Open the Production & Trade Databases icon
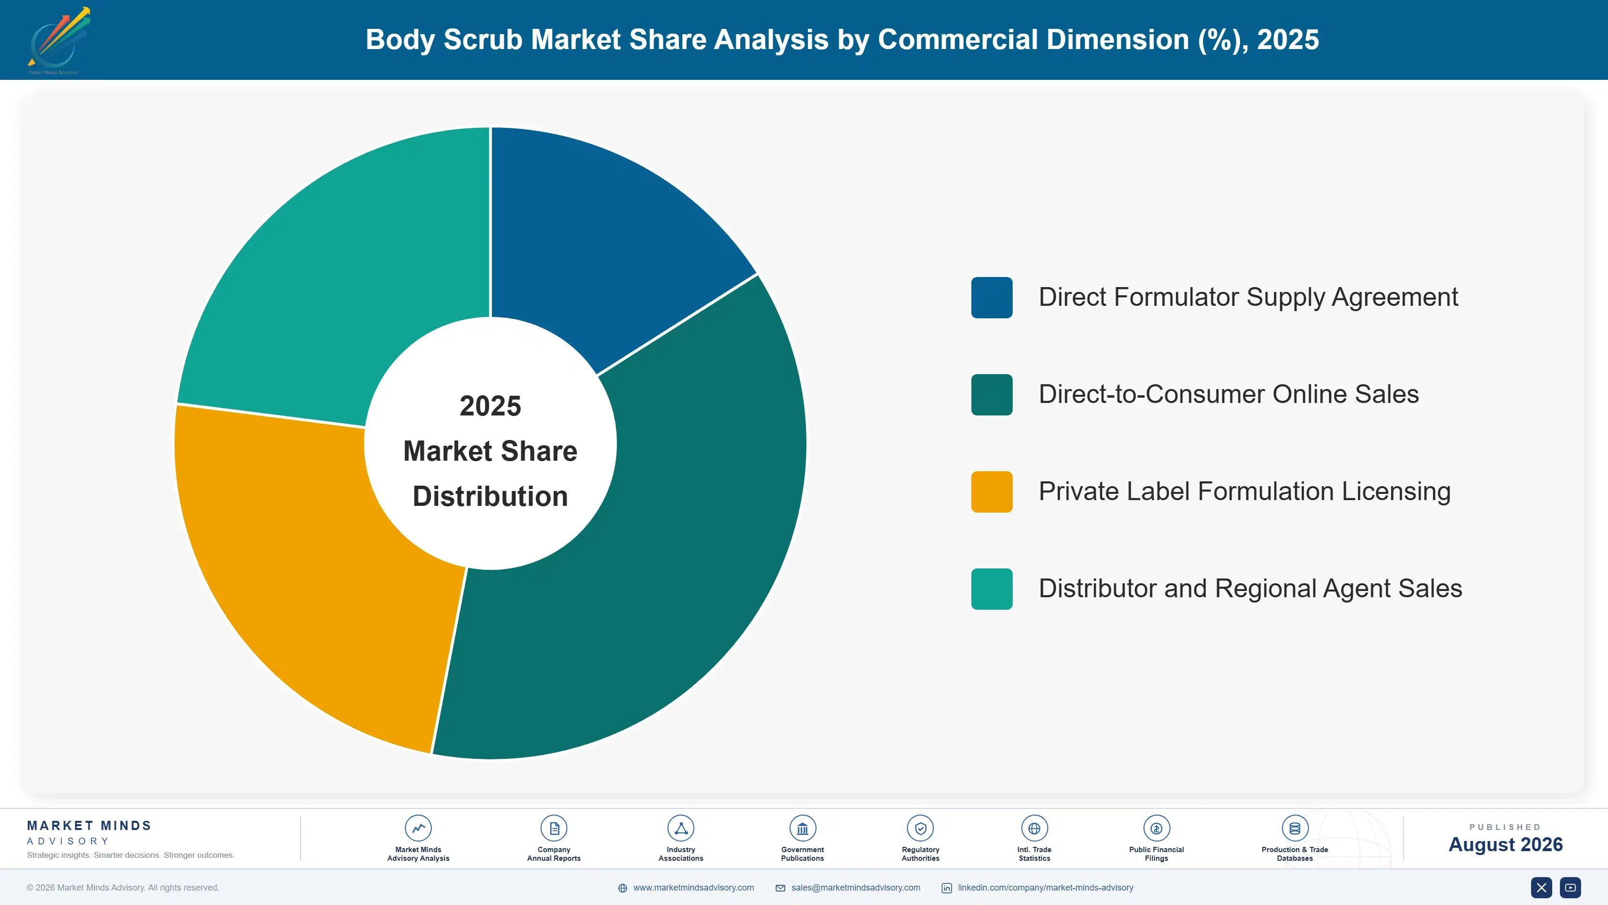The height and width of the screenshot is (905, 1608). (x=1294, y=828)
